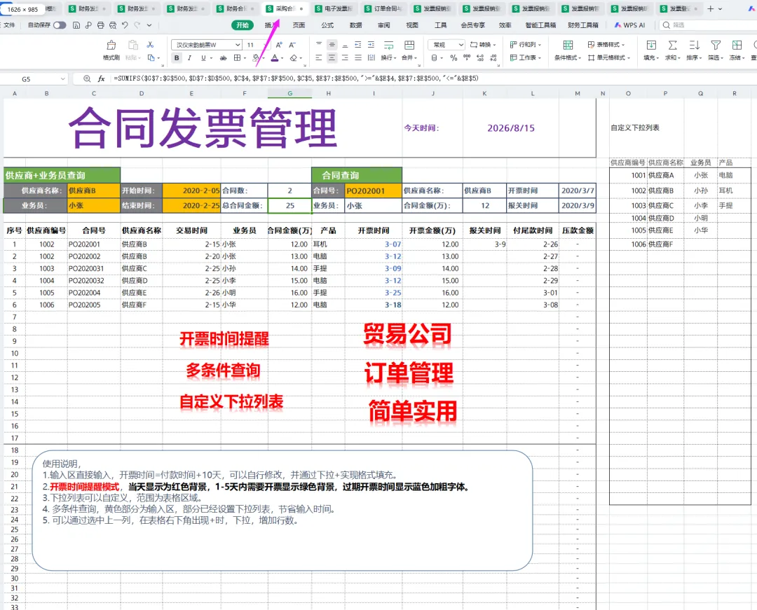Click the save document icon
The image size is (757, 610).
pos(76,25)
